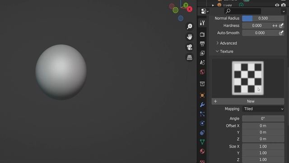Open the Collection properties tab
289x163 pixels.
(x=202, y=84)
